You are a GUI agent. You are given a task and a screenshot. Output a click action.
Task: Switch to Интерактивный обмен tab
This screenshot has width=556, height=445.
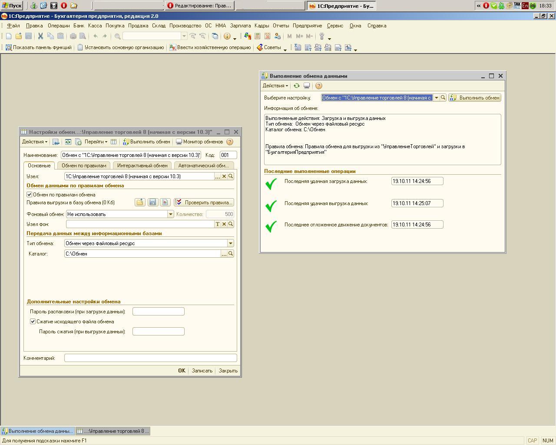142,166
